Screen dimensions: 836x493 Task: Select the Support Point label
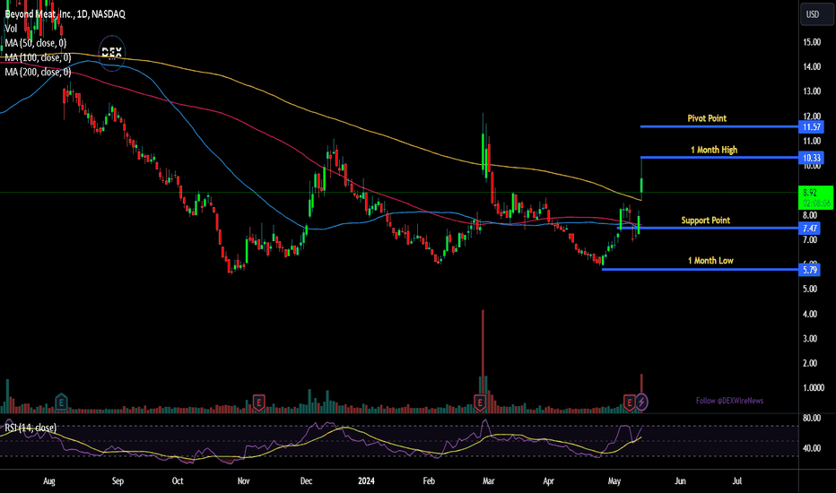pos(705,221)
